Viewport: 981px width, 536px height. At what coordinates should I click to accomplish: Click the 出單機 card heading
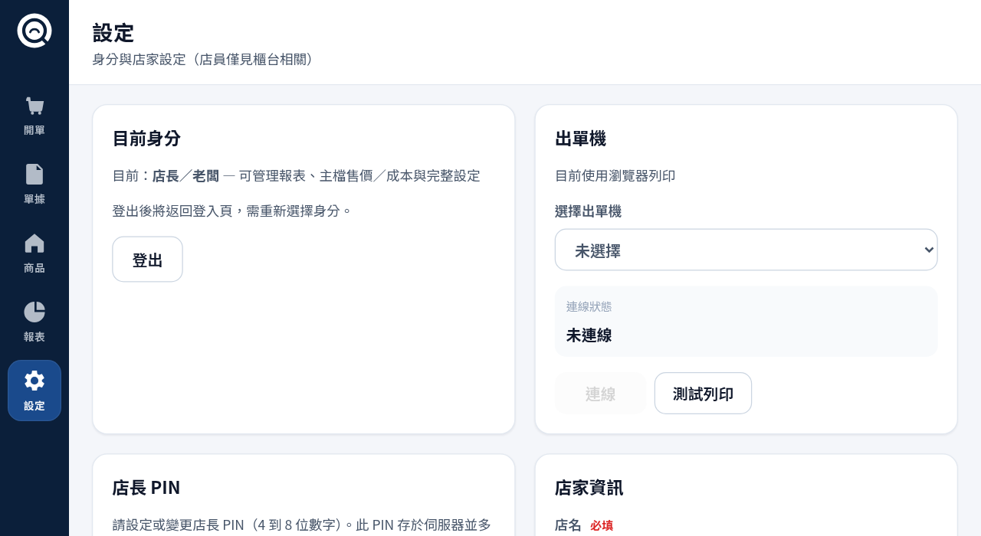pos(580,139)
